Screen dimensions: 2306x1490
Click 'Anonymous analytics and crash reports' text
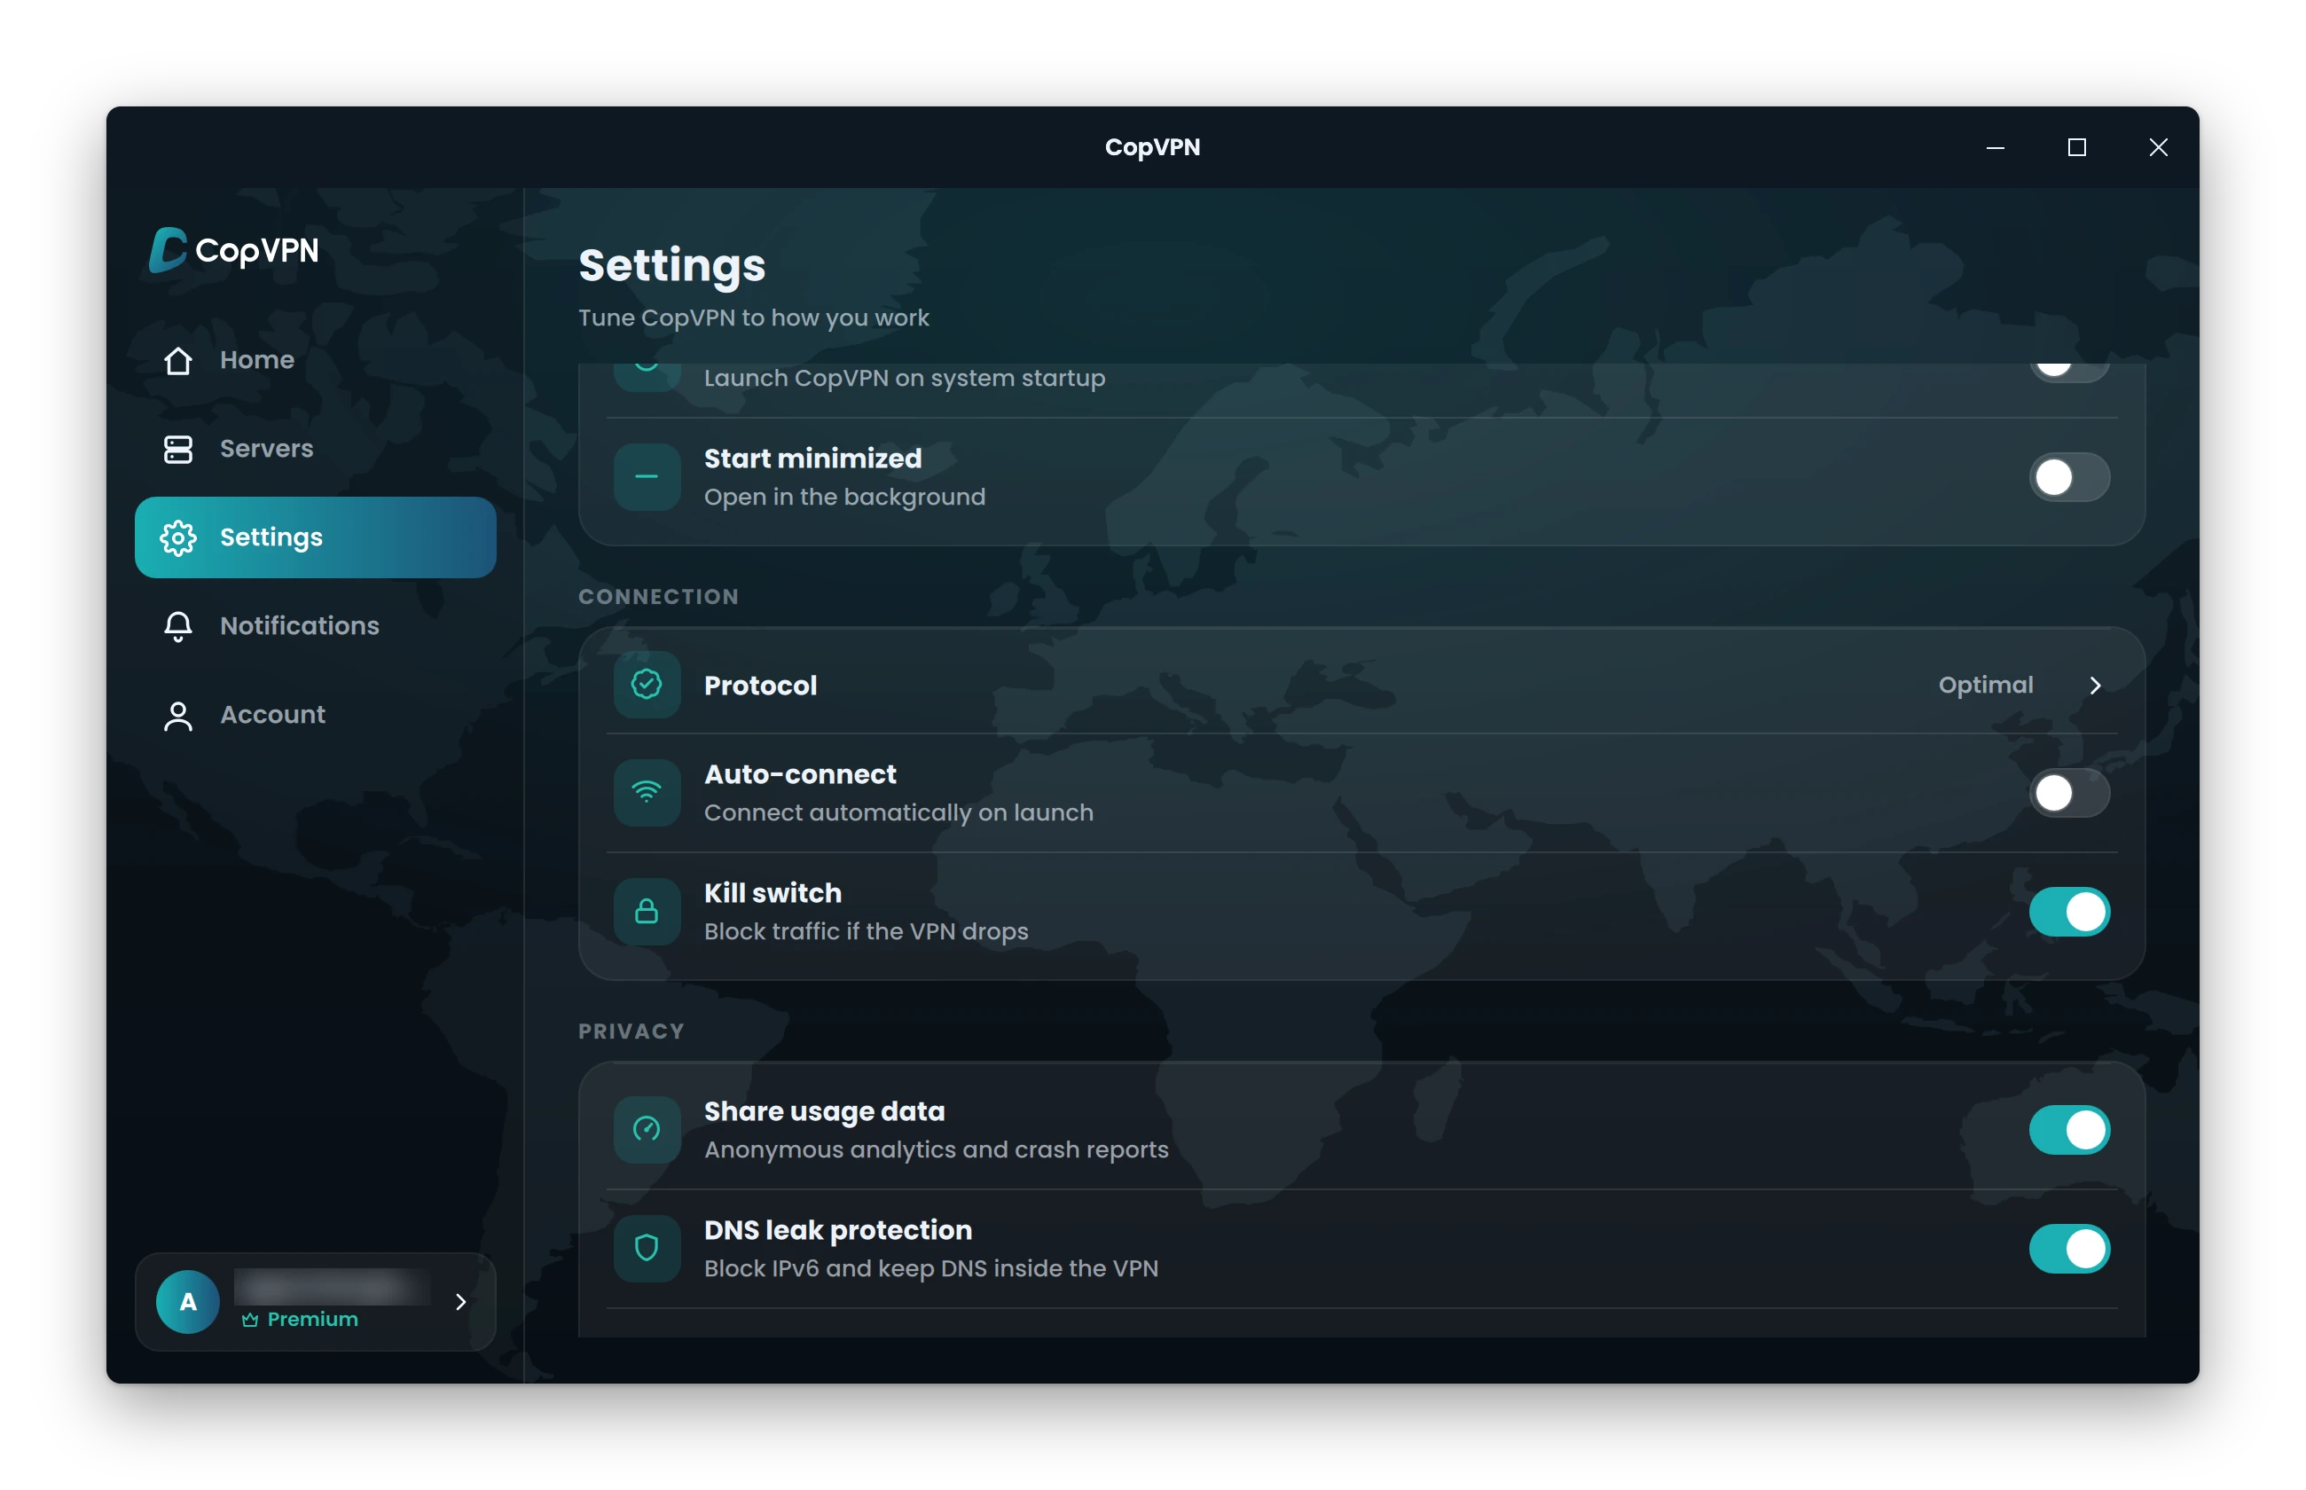937,1149
